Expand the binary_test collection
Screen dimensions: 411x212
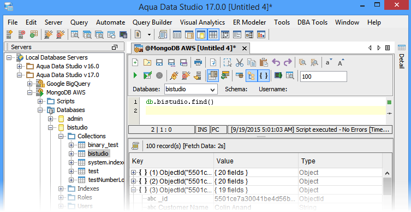pyautogui.click(x=71, y=145)
